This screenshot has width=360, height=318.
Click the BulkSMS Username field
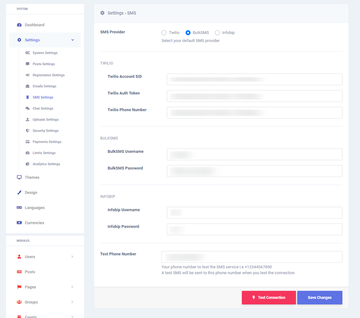pyautogui.click(x=254, y=154)
